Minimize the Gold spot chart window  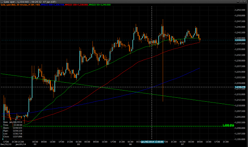point(238,2)
